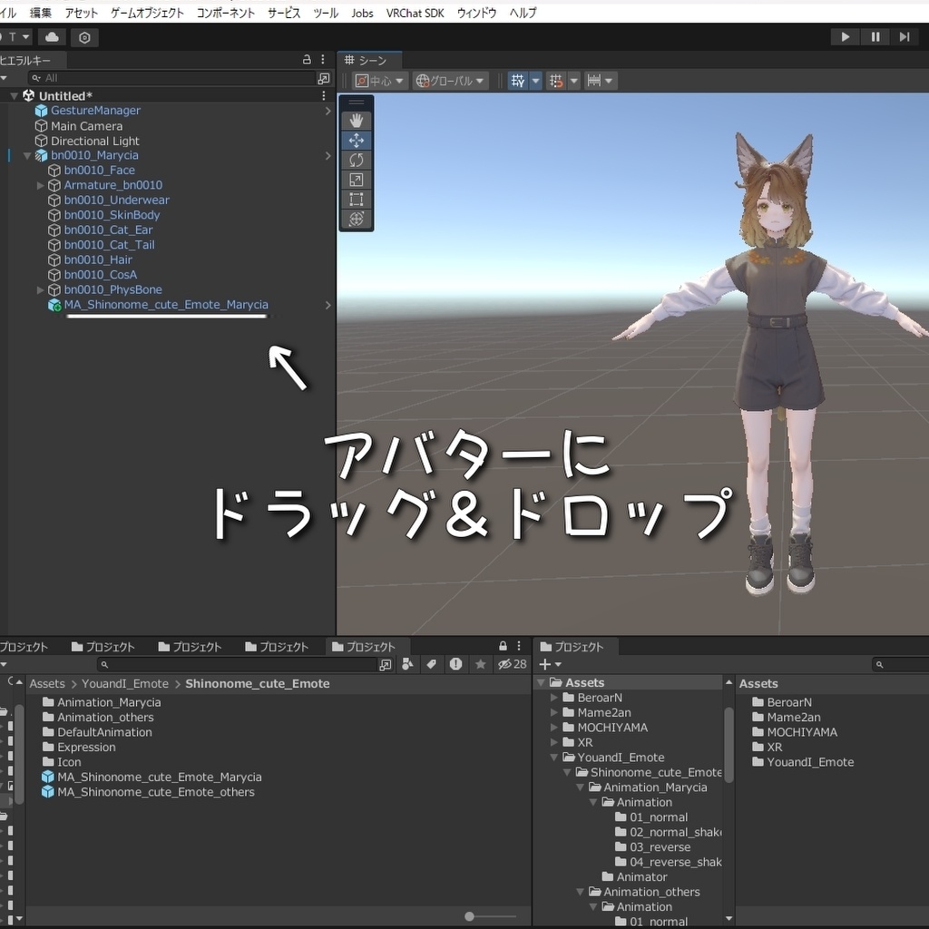Open the Unity version control icon

[x=84, y=37]
